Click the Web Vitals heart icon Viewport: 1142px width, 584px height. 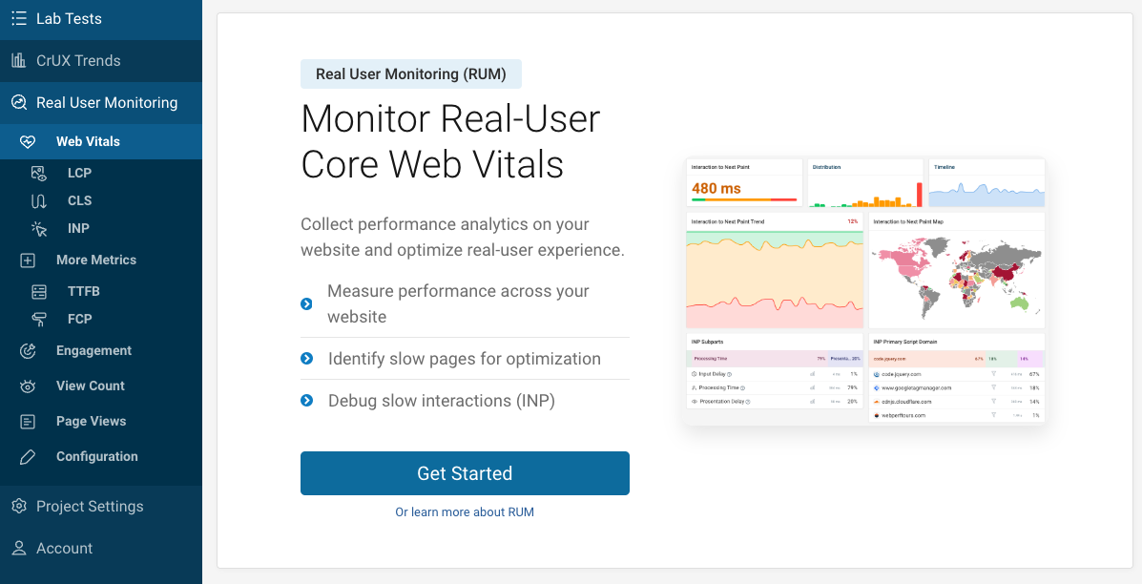coord(28,142)
